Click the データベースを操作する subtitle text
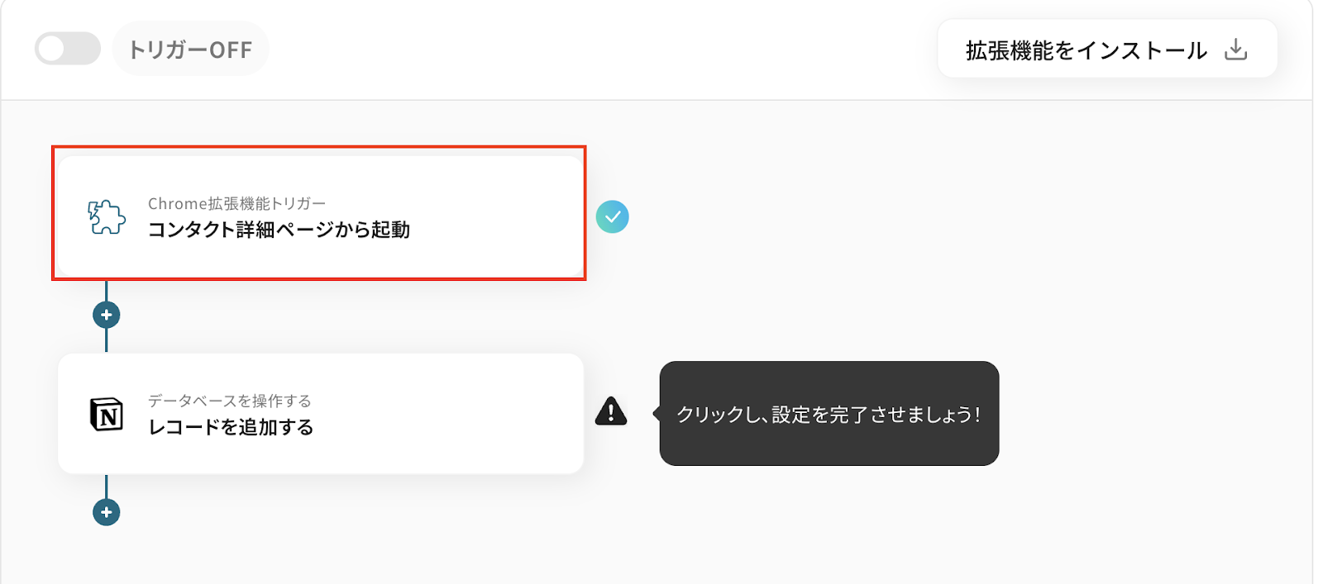Image resolution: width=1323 pixels, height=584 pixels. tap(229, 401)
